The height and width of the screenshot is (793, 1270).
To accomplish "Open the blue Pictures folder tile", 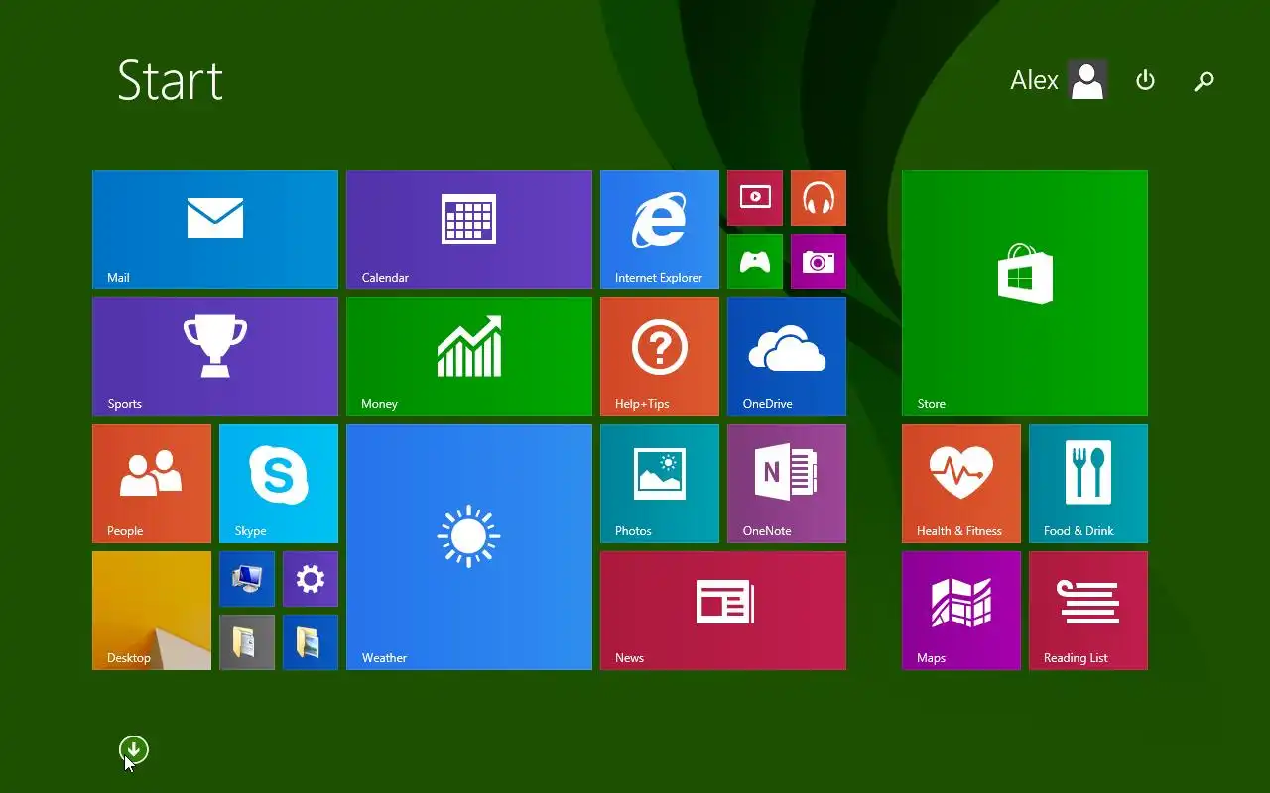I will [311, 642].
